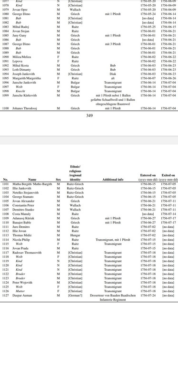Click the 'Mutter' entry in row 1126
Screen dimensions: 178x382
pos(20,291)
